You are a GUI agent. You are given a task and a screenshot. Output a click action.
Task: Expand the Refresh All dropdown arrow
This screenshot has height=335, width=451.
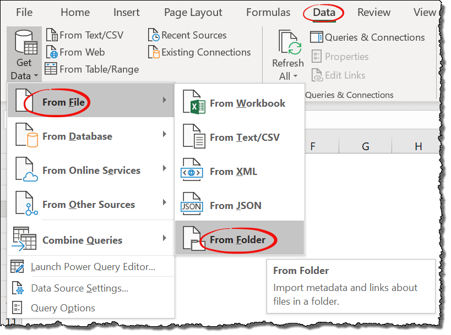[295, 76]
